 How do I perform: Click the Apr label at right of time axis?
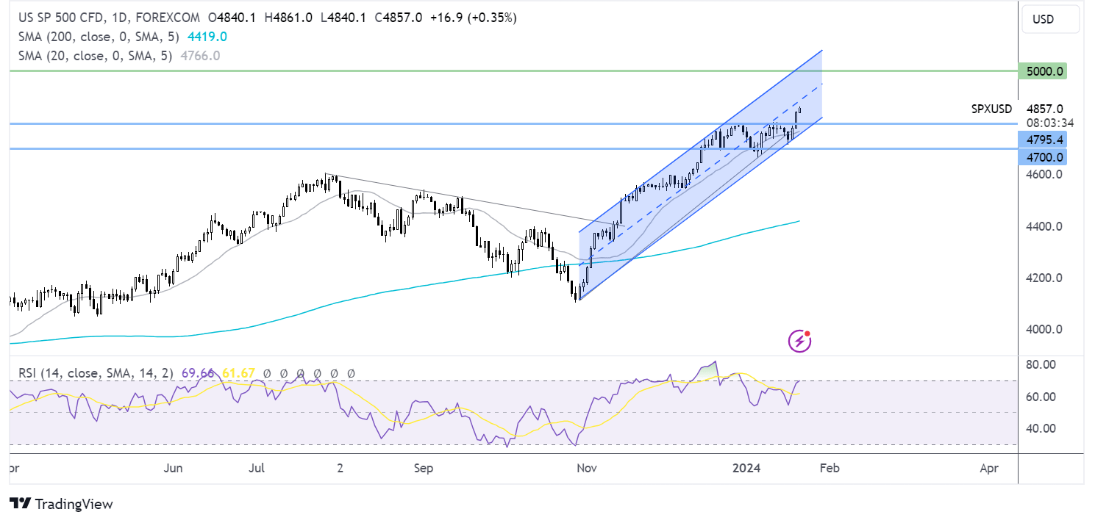click(x=989, y=467)
